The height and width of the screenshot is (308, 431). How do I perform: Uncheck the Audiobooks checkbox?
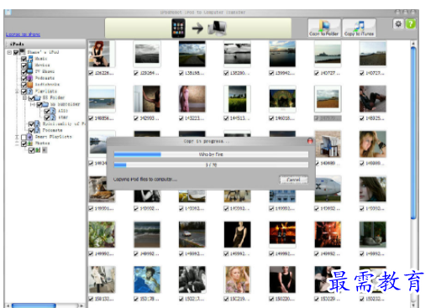pyautogui.click(x=24, y=85)
